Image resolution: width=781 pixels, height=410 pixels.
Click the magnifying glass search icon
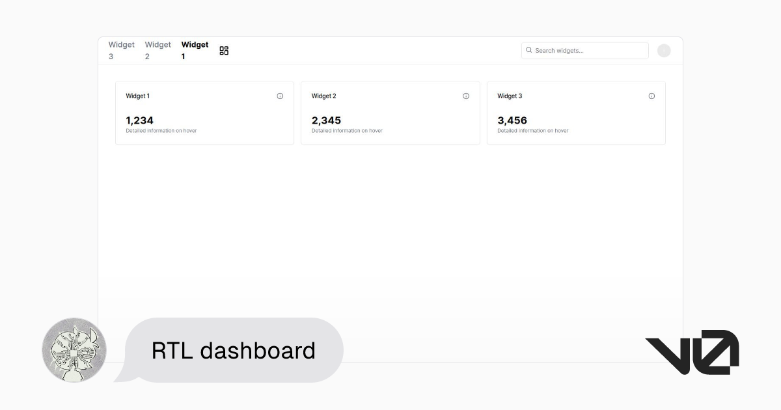click(x=528, y=50)
